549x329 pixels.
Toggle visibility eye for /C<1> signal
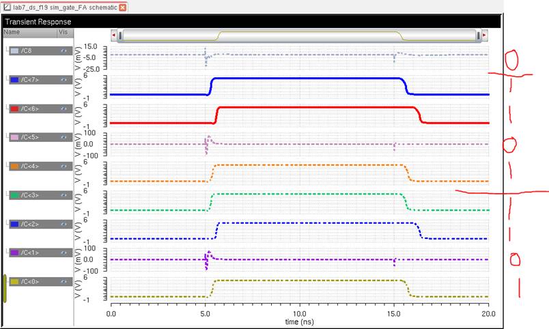tap(64, 253)
